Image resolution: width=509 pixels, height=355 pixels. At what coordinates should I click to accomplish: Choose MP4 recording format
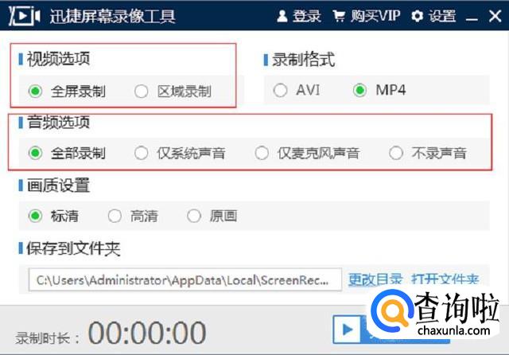(359, 90)
